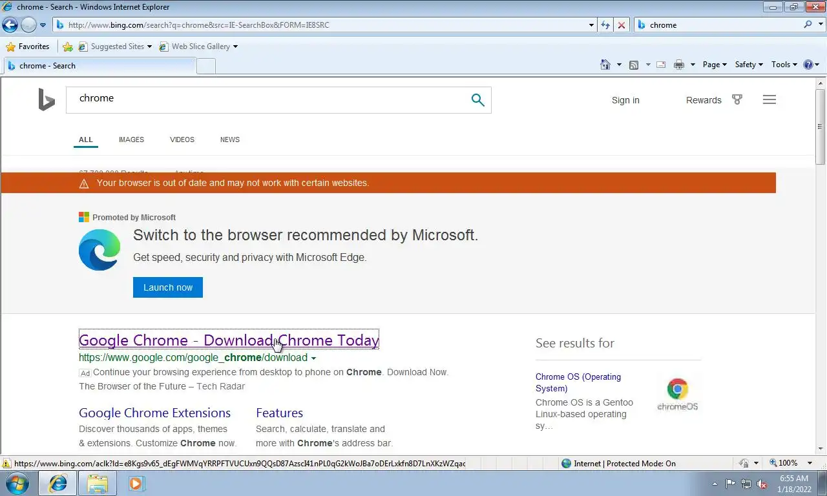Click the Internet Protected Mode status zone
827x496 pixels.
click(x=618, y=463)
